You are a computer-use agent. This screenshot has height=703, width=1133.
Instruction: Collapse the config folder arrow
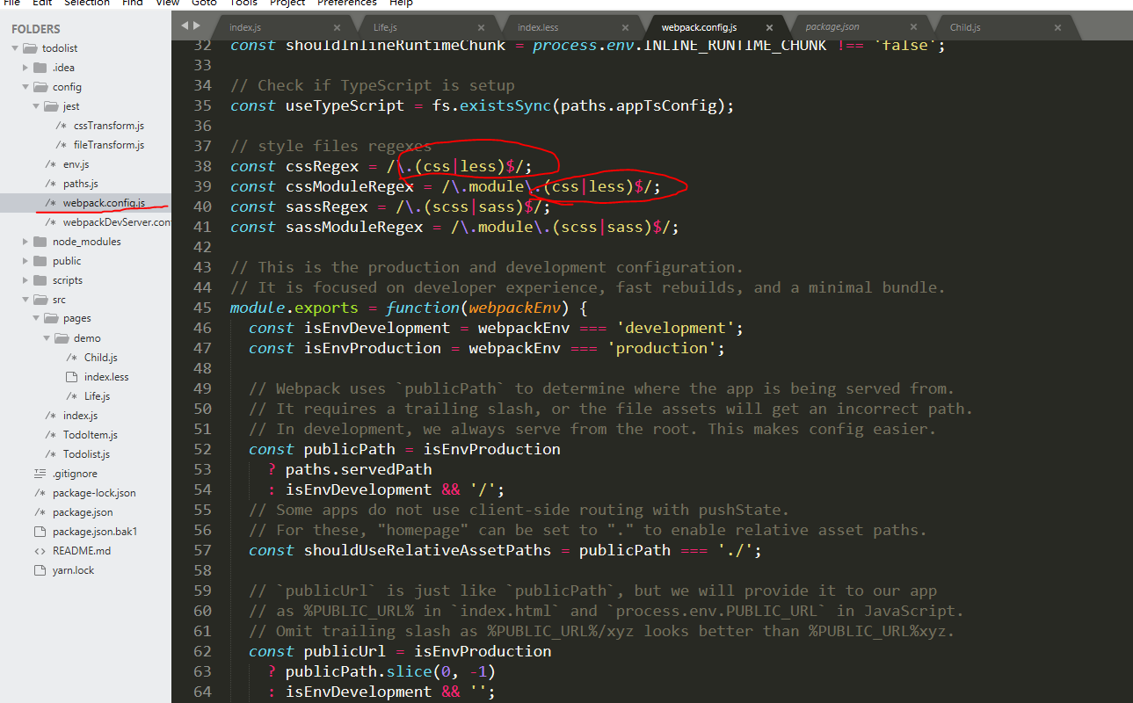pos(25,87)
